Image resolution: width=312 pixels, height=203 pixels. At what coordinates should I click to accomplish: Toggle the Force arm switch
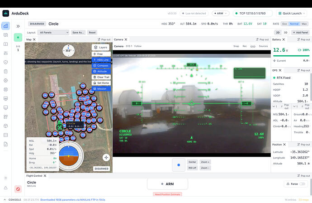pos(302,184)
